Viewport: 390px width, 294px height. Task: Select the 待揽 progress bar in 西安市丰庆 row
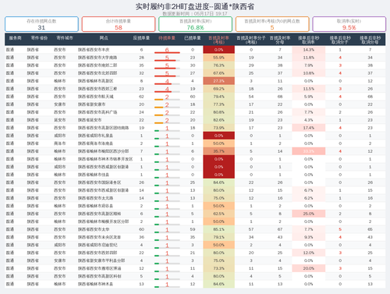167,52
